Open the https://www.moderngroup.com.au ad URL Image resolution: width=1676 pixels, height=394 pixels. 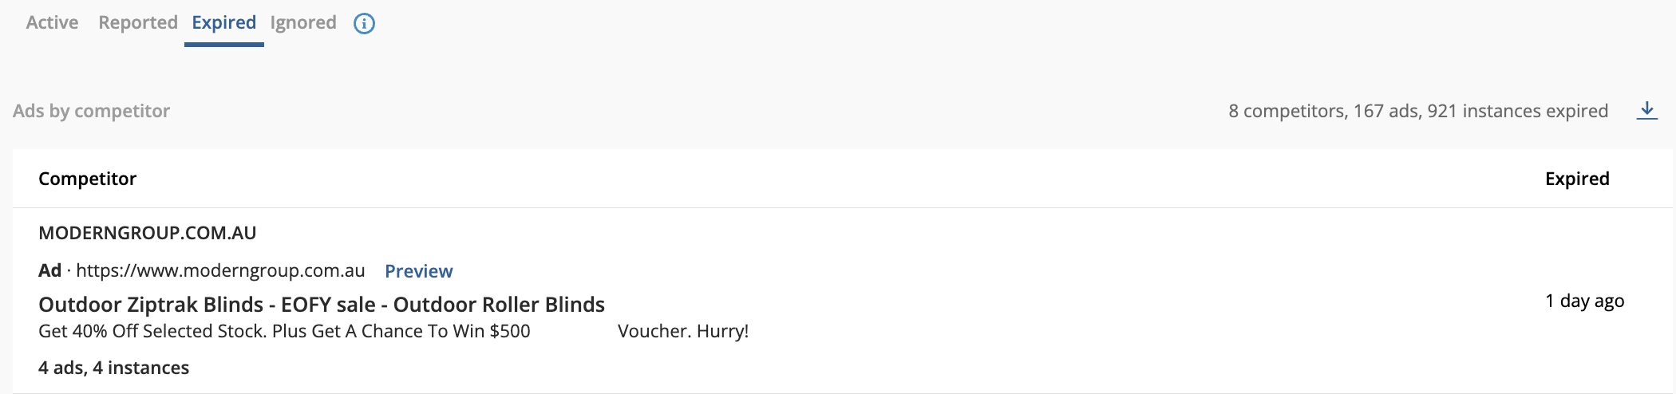point(220,270)
